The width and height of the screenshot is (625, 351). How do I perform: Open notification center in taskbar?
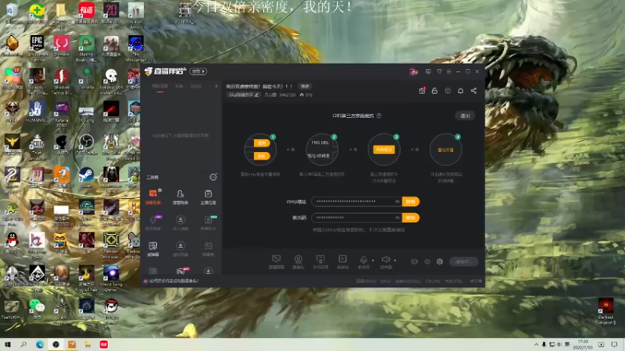coord(614,345)
